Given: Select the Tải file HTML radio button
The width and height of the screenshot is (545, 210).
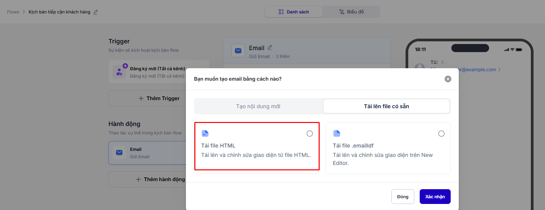Looking at the screenshot, I should [310, 134].
